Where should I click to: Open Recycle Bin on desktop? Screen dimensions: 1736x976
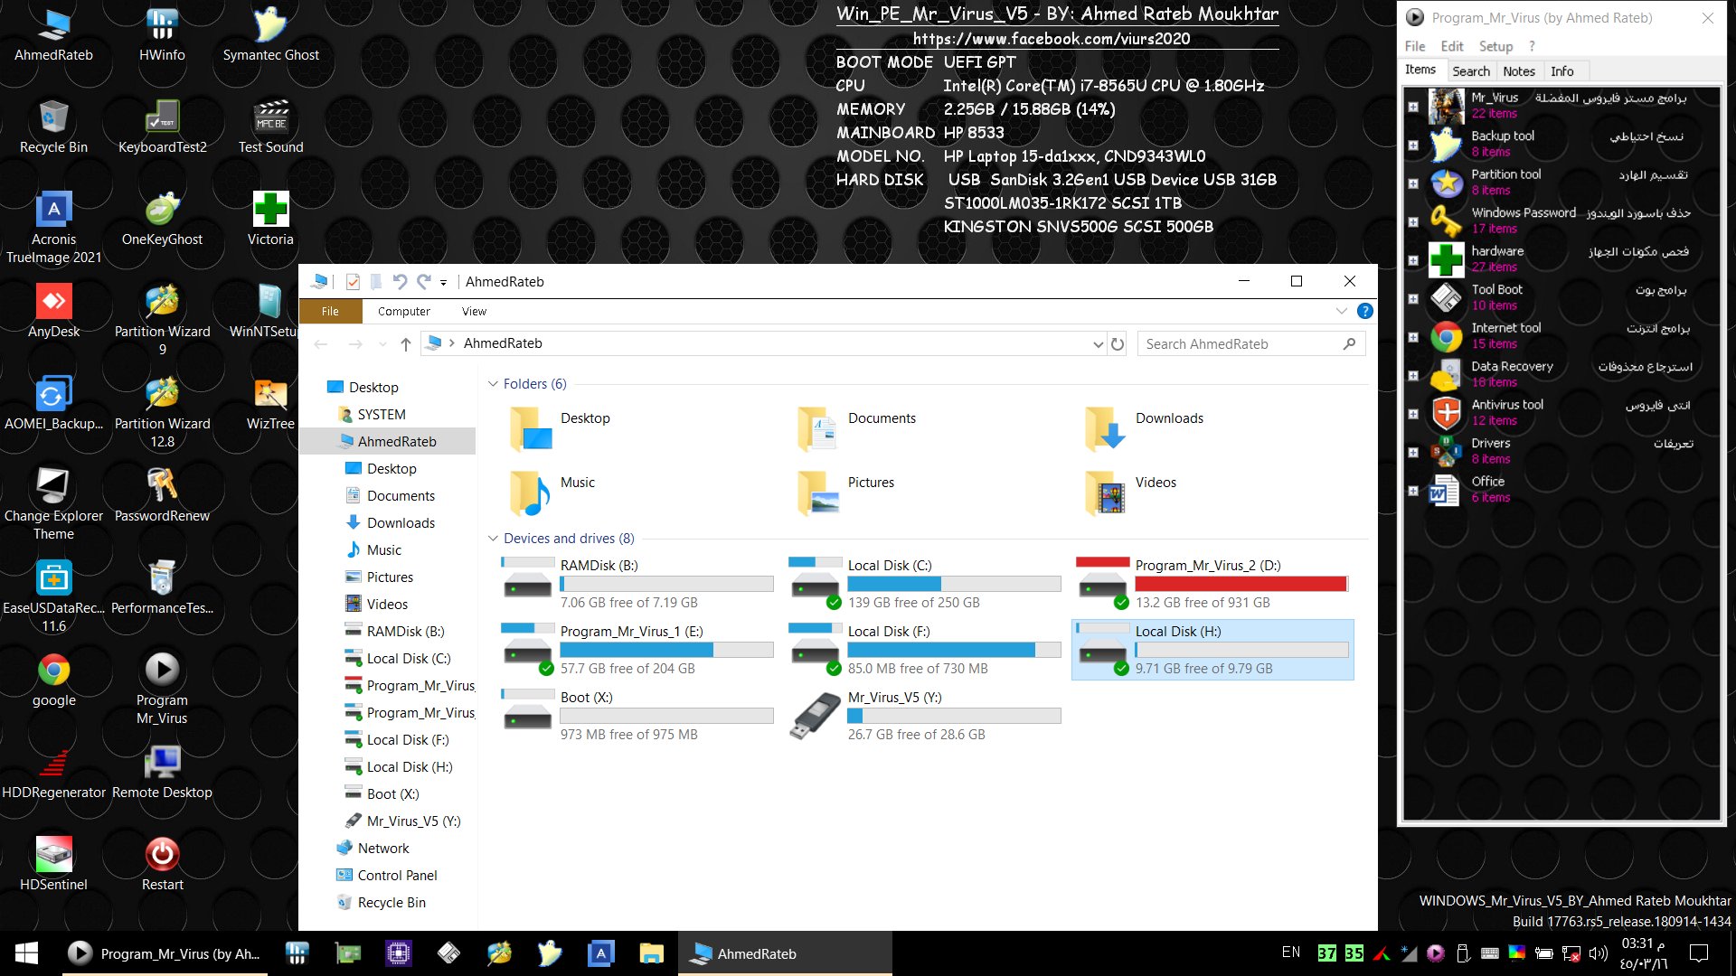(53, 127)
